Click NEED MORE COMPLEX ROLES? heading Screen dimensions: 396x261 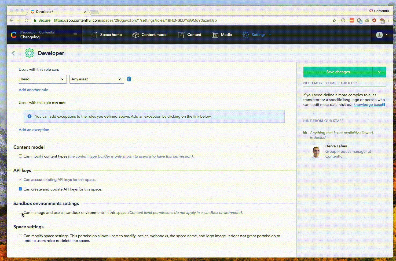(x=330, y=83)
